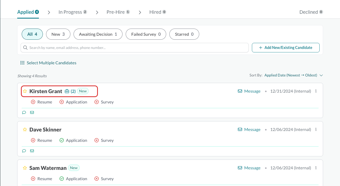The image size is (340, 186).
Task: Star candidate Dave Skinner
Action: pos(25,130)
